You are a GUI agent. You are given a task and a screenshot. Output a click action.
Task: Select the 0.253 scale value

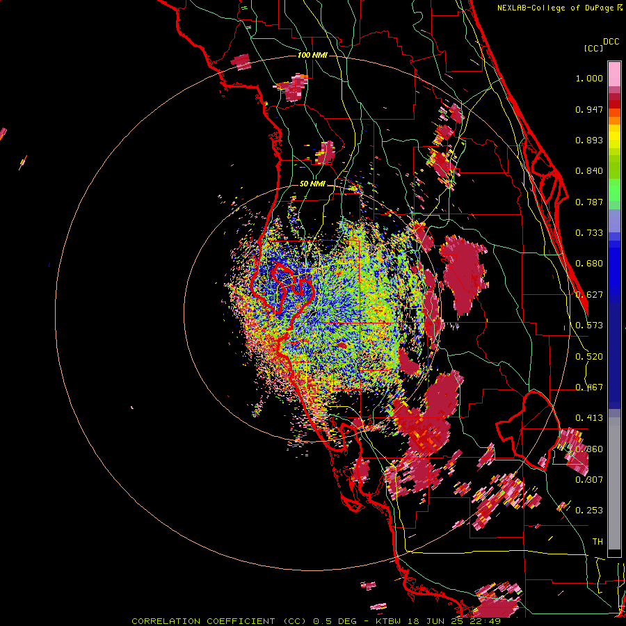[x=589, y=511]
